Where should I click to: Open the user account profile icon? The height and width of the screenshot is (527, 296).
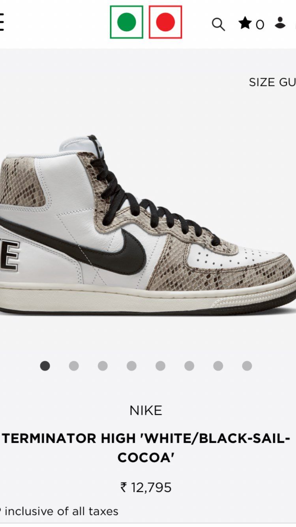pos(280,23)
